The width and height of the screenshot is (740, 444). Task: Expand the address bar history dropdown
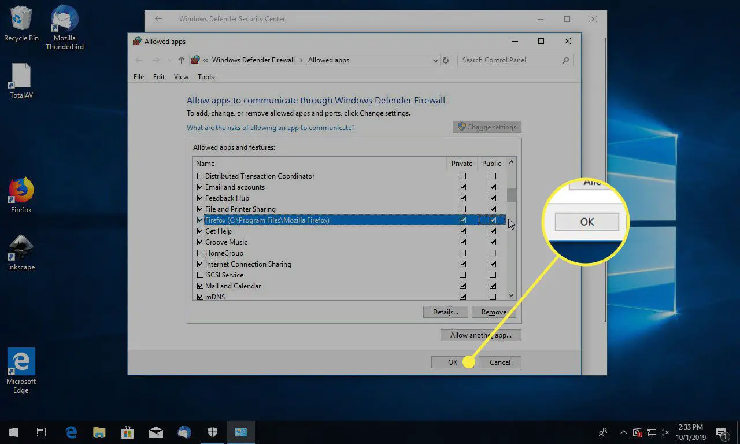(x=435, y=60)
